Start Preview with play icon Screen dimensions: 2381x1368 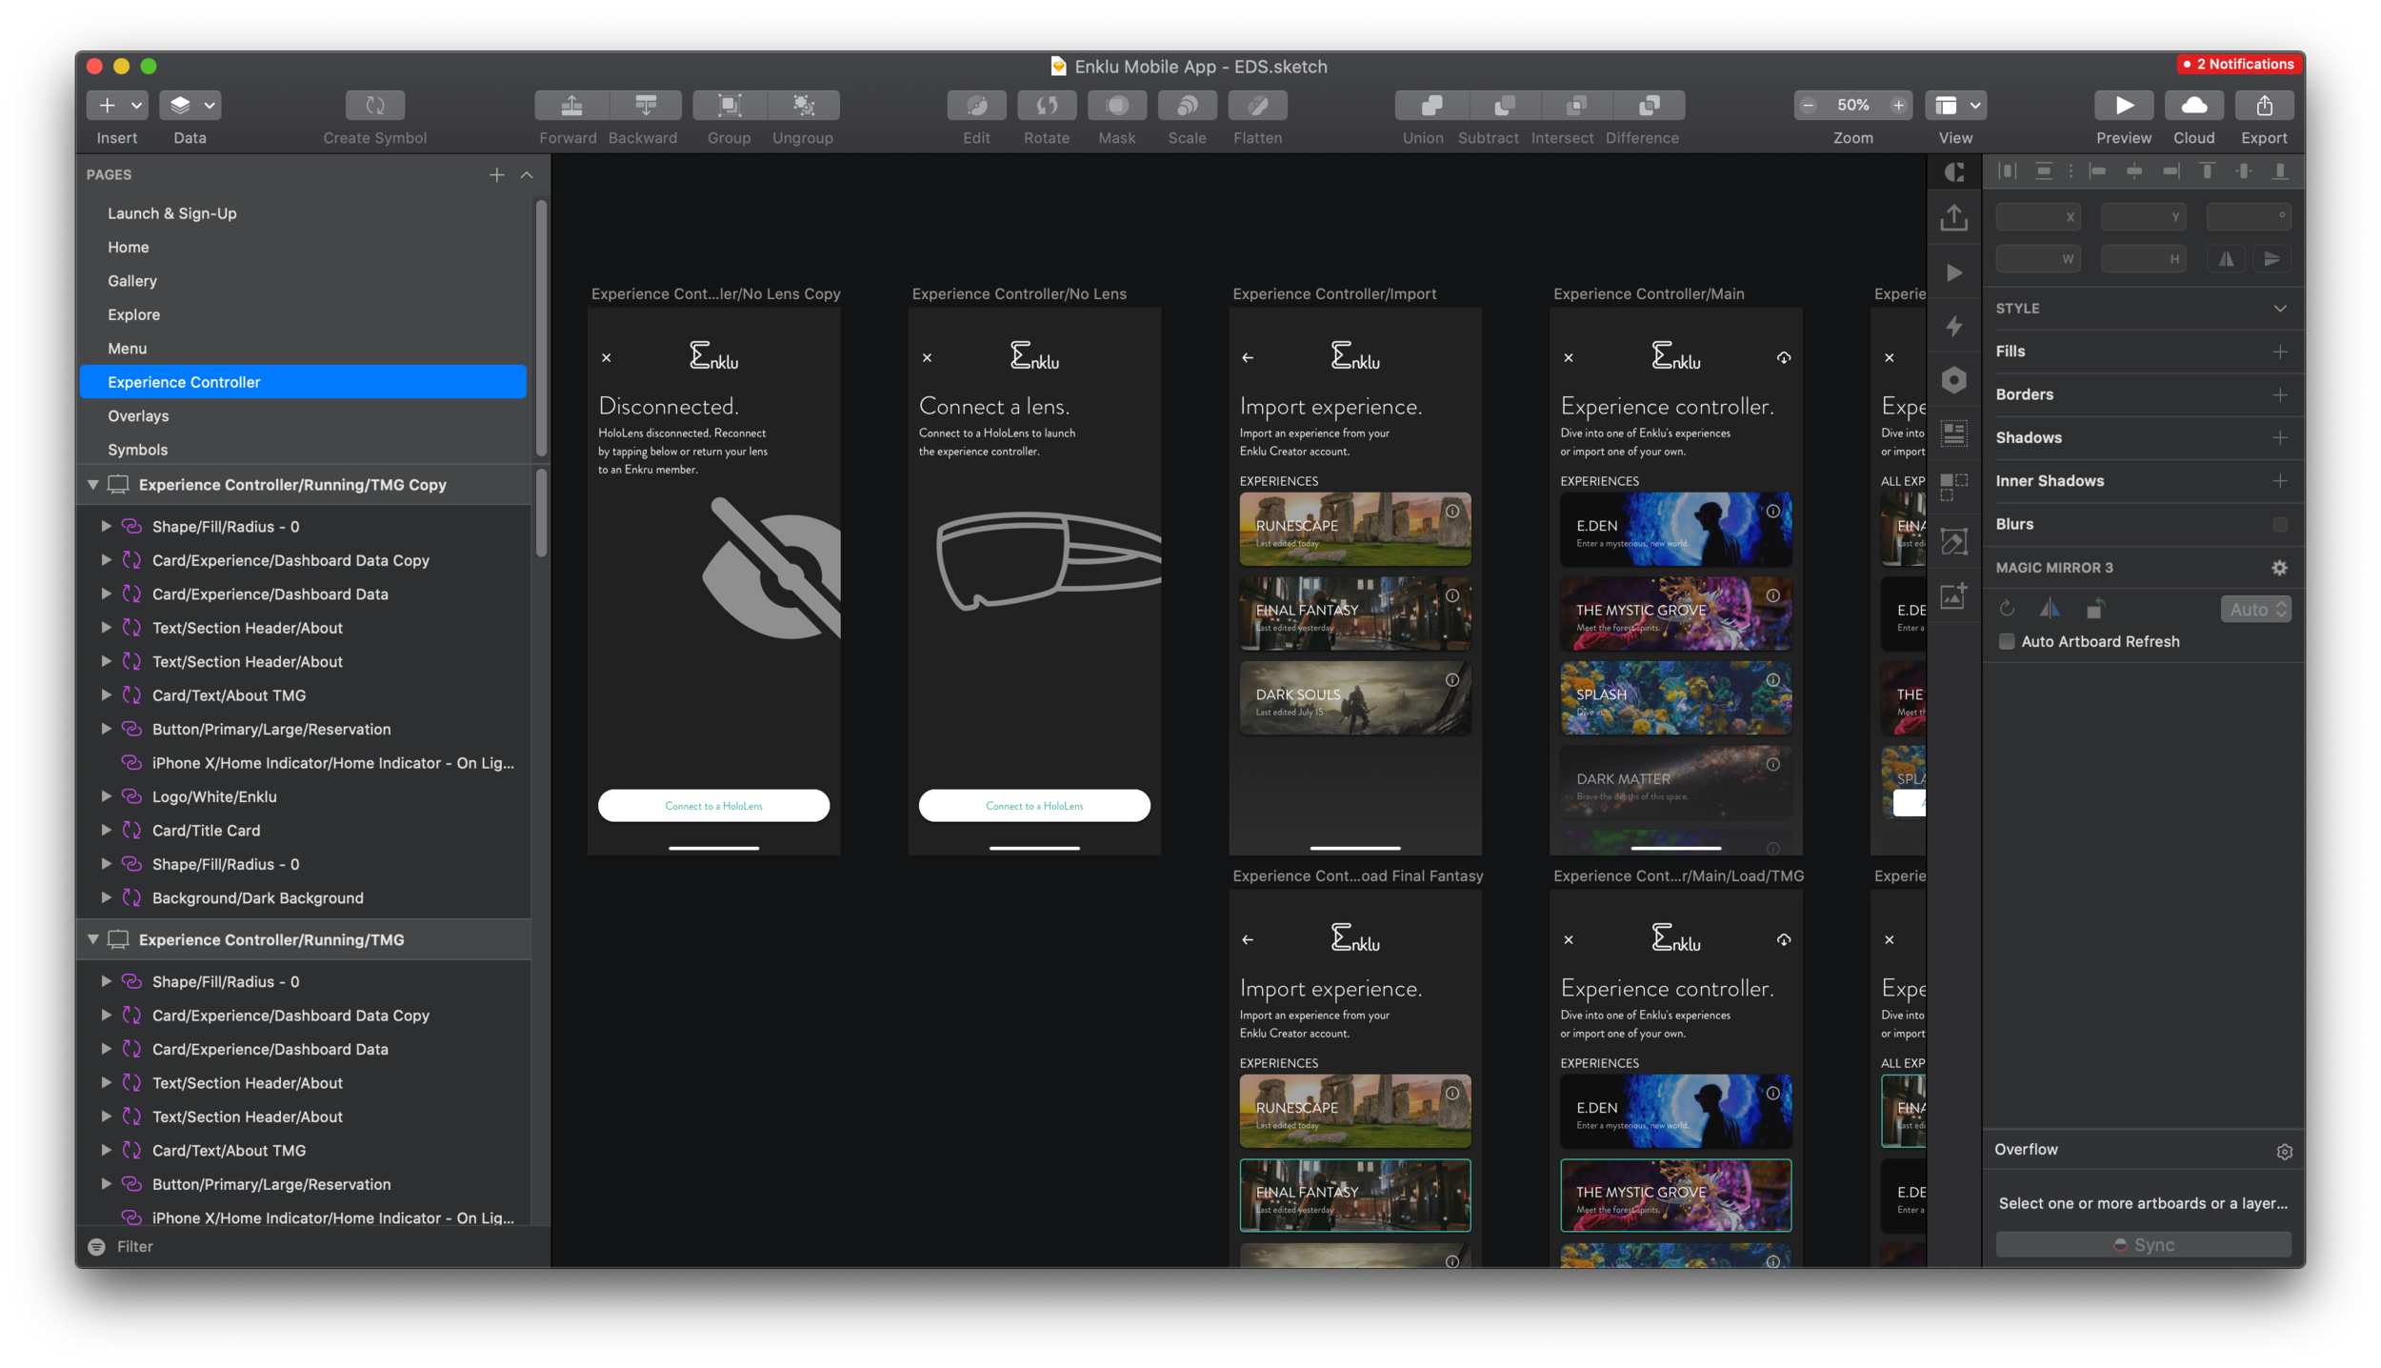[2124, 105]
